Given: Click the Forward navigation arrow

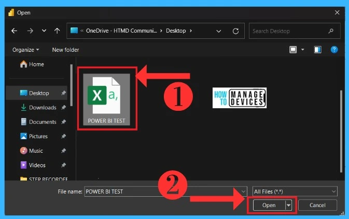Looking at the screenshot, I should point(30,31).
